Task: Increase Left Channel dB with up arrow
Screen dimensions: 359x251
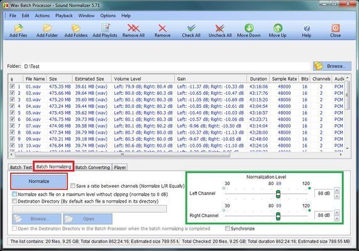Action: [x=336, y=190]
